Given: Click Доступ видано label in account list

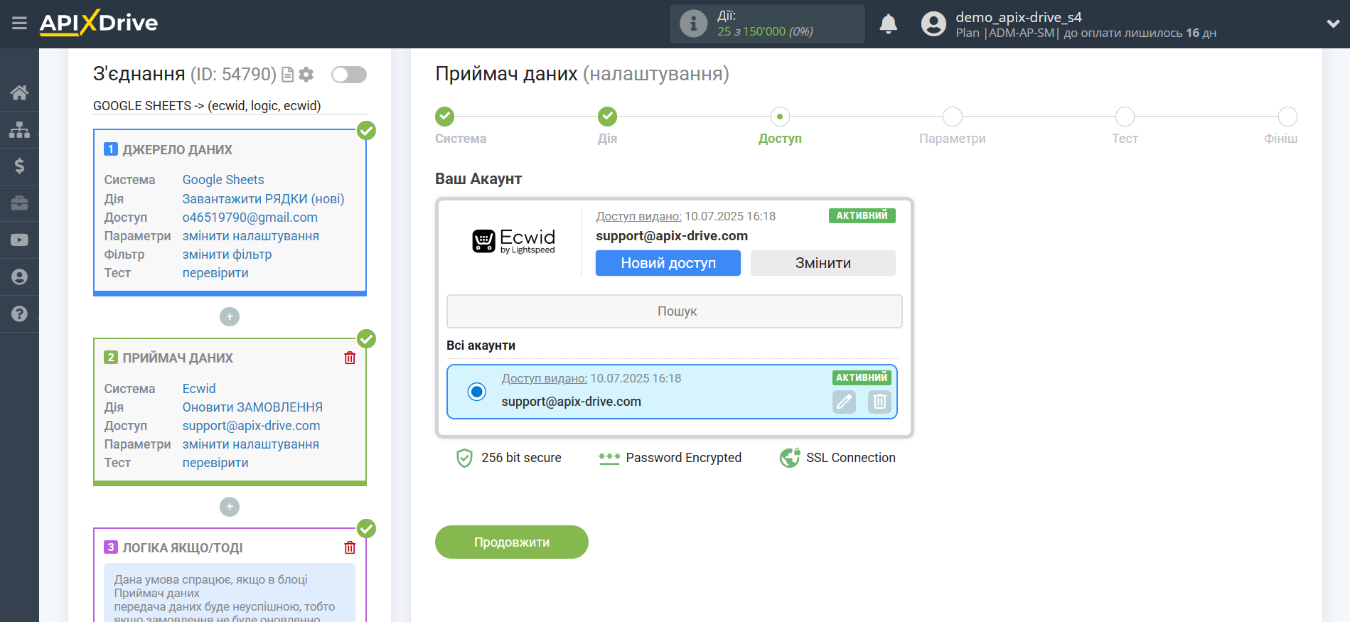Looking at the screenshot, I should 545,378.
